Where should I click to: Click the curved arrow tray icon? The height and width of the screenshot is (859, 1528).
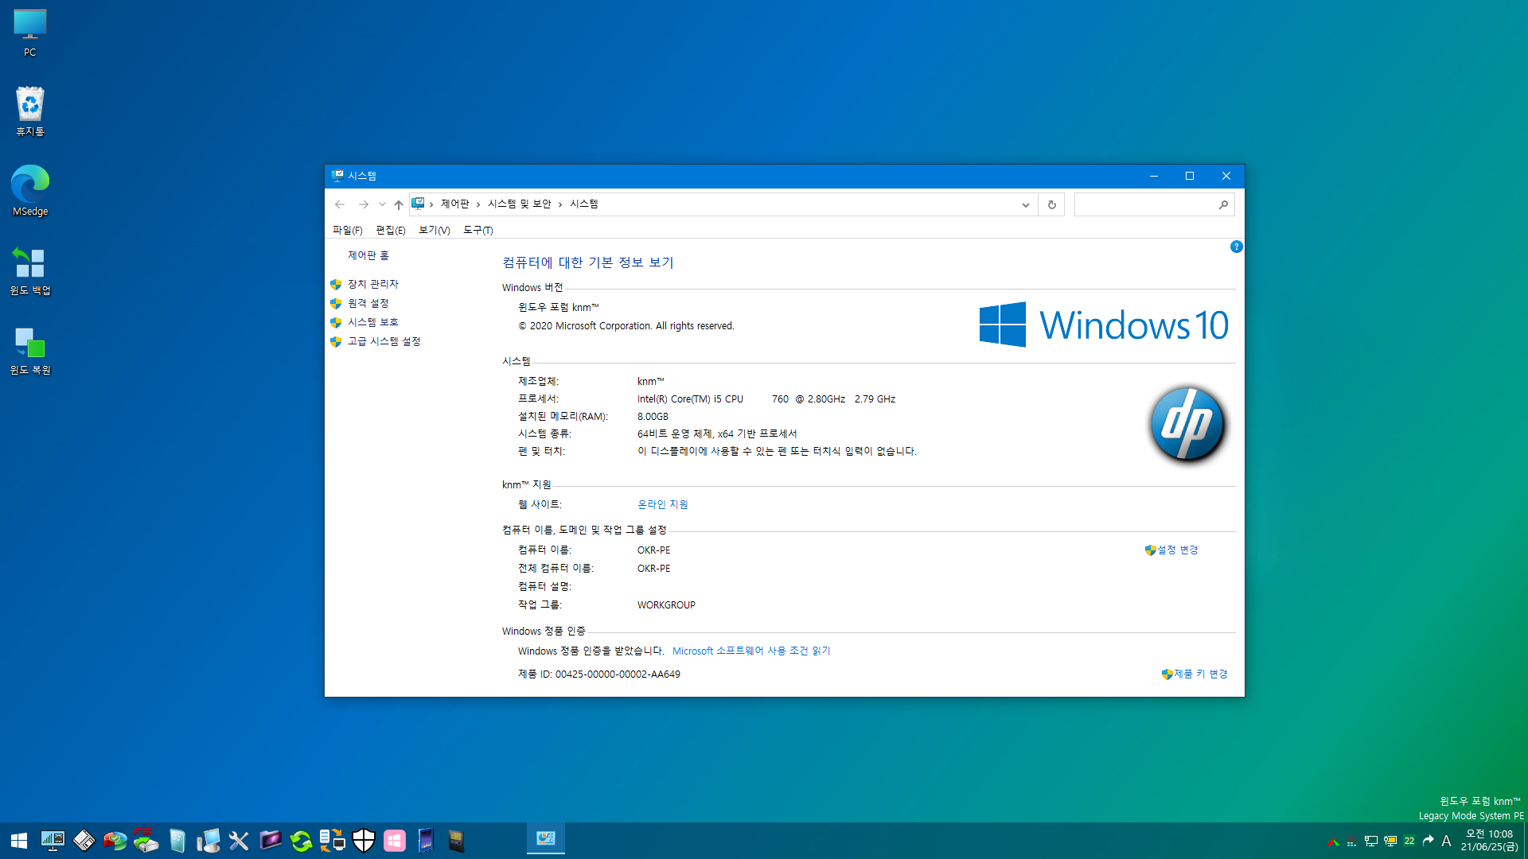point(1429,841)
